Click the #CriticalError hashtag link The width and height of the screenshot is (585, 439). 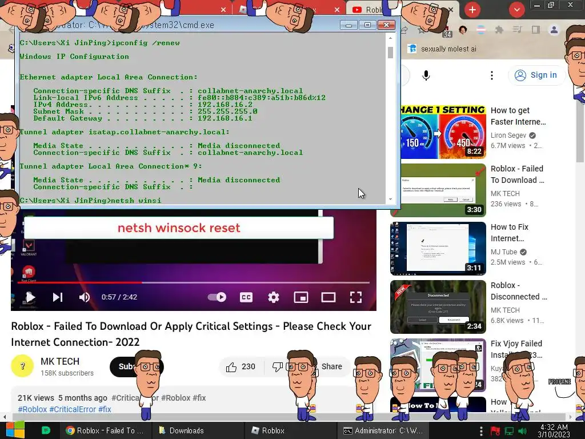[x=73, y=409]
